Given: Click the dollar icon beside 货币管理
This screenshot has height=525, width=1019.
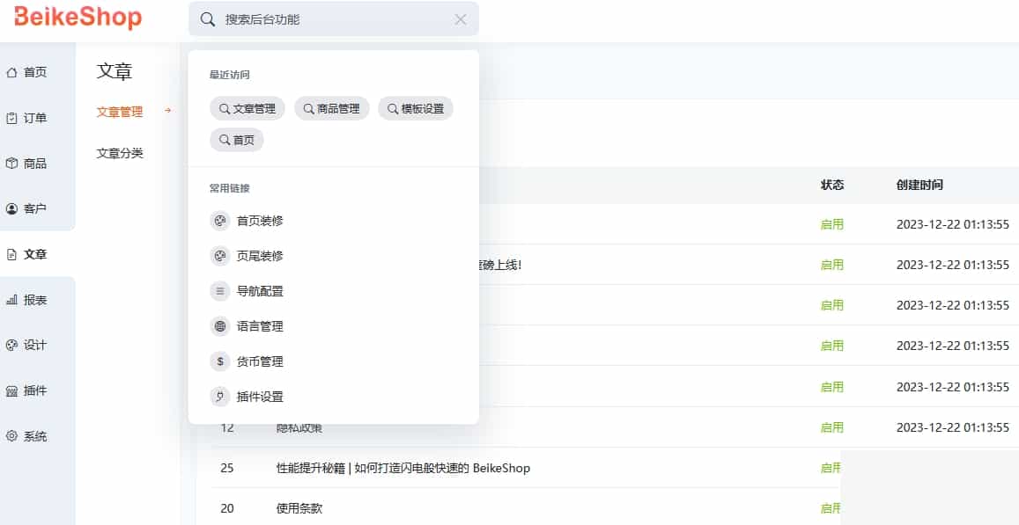Looking at the screenshot, I should (x=220, y=361).
